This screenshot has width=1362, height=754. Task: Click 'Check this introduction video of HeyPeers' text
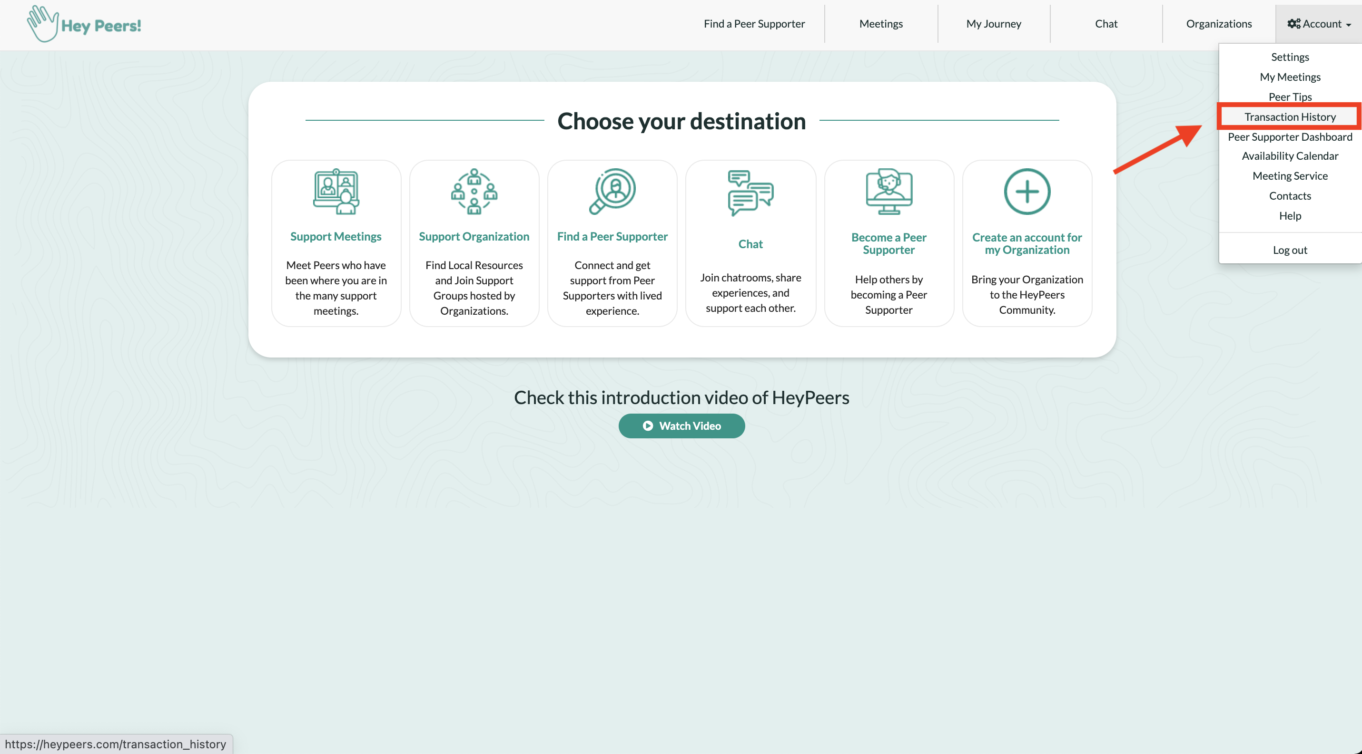(681, 397)
